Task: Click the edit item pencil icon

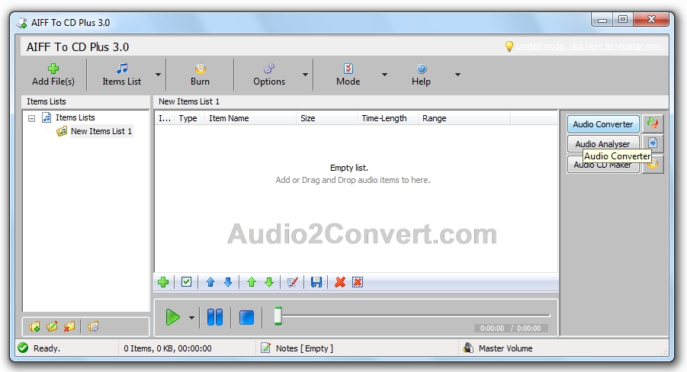Action: (293, 282)
